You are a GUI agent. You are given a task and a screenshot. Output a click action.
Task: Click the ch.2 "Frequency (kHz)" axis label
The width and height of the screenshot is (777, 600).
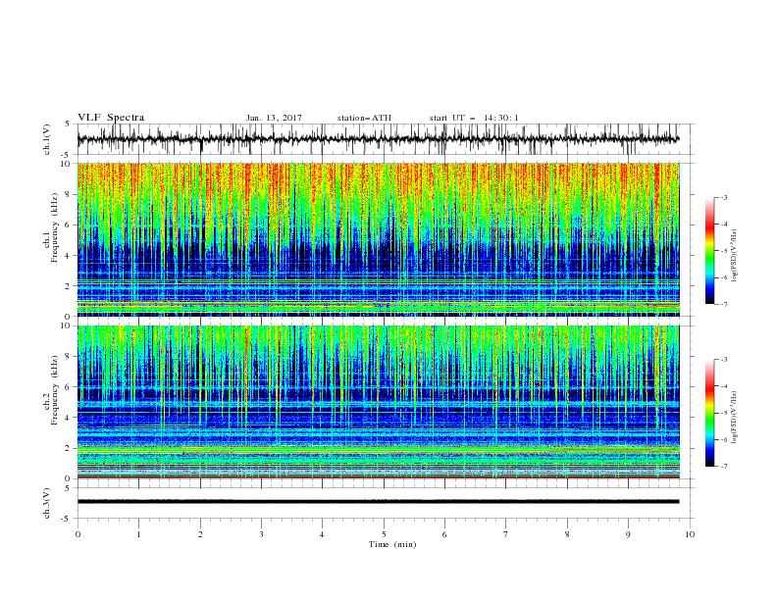[55, 390]
